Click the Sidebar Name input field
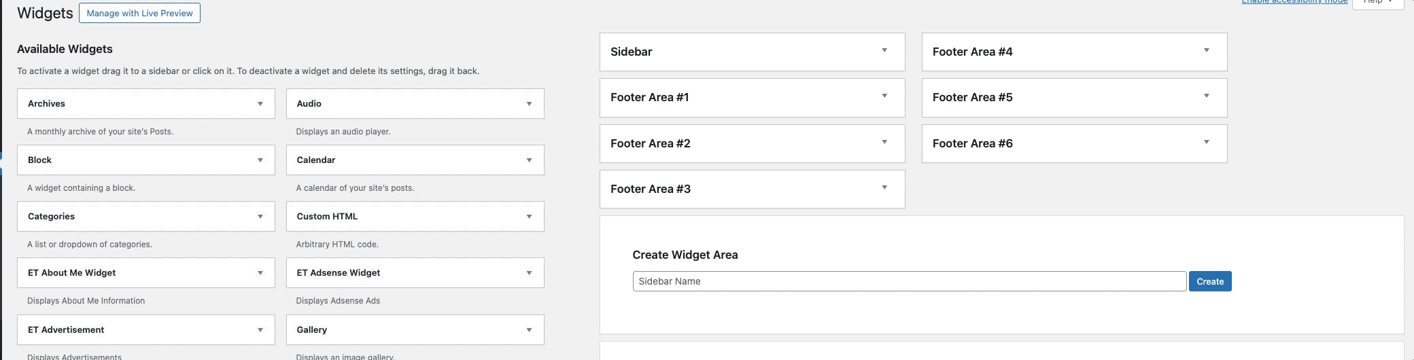This screenshot has width=1414, height=360. (x=909, y=281)
